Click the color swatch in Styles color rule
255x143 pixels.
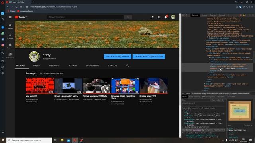(188, 114)
